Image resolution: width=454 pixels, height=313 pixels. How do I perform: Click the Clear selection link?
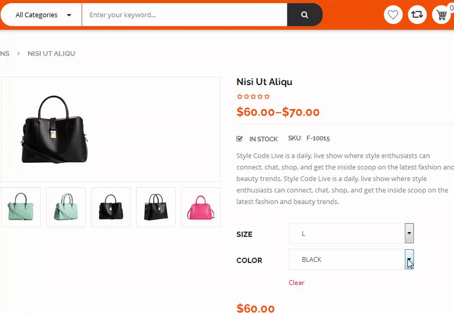[296, 283]
